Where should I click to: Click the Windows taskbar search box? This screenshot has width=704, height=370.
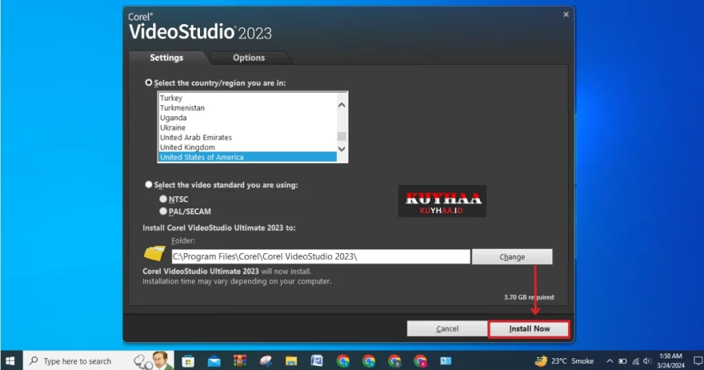coord(99,361)
